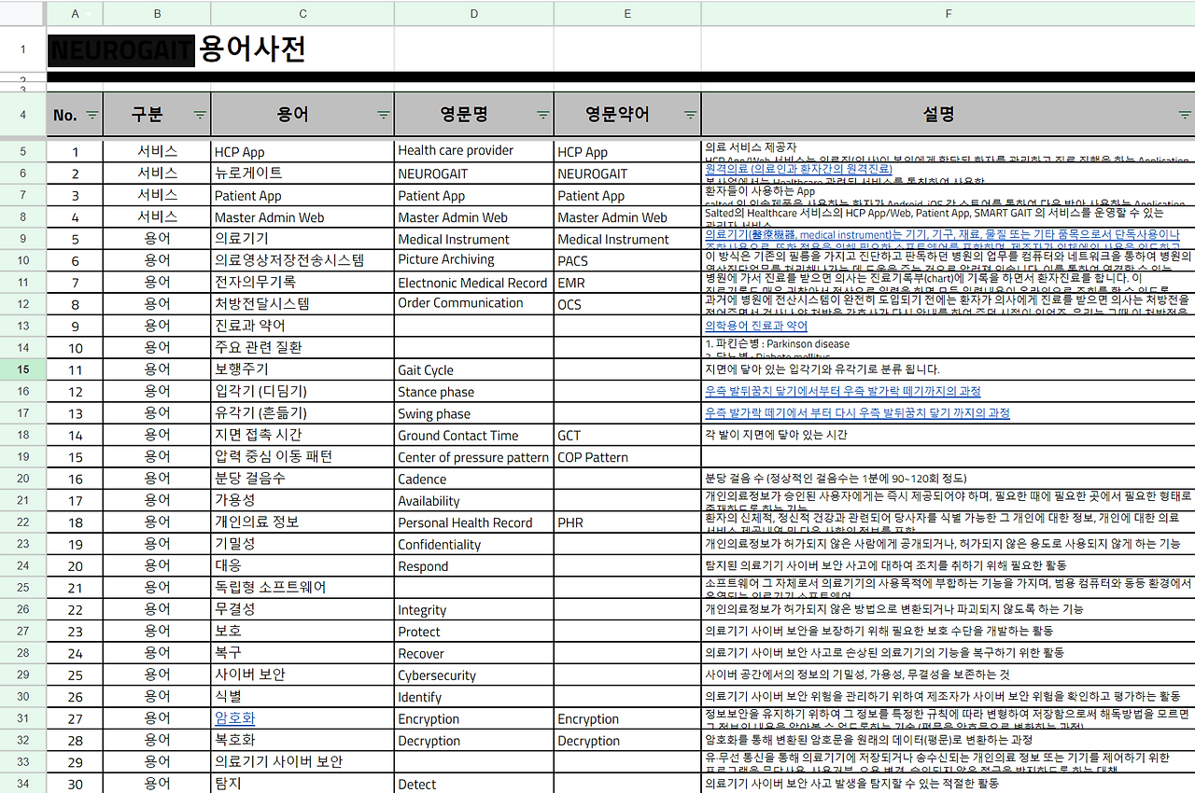Follow the 의학용어 진료과 약어 link

pos(756,326)
